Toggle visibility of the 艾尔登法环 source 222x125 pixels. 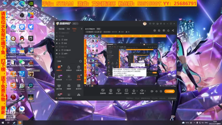click(57, 50)
